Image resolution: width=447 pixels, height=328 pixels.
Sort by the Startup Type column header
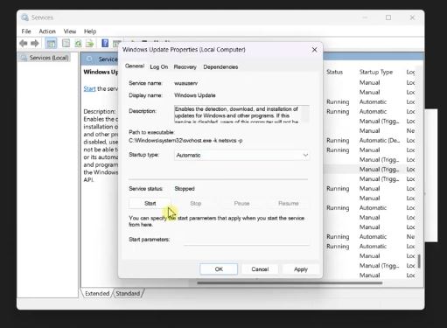376,72
